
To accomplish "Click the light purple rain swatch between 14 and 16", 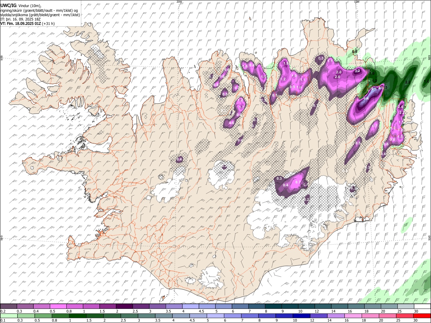I will (335, 316).
